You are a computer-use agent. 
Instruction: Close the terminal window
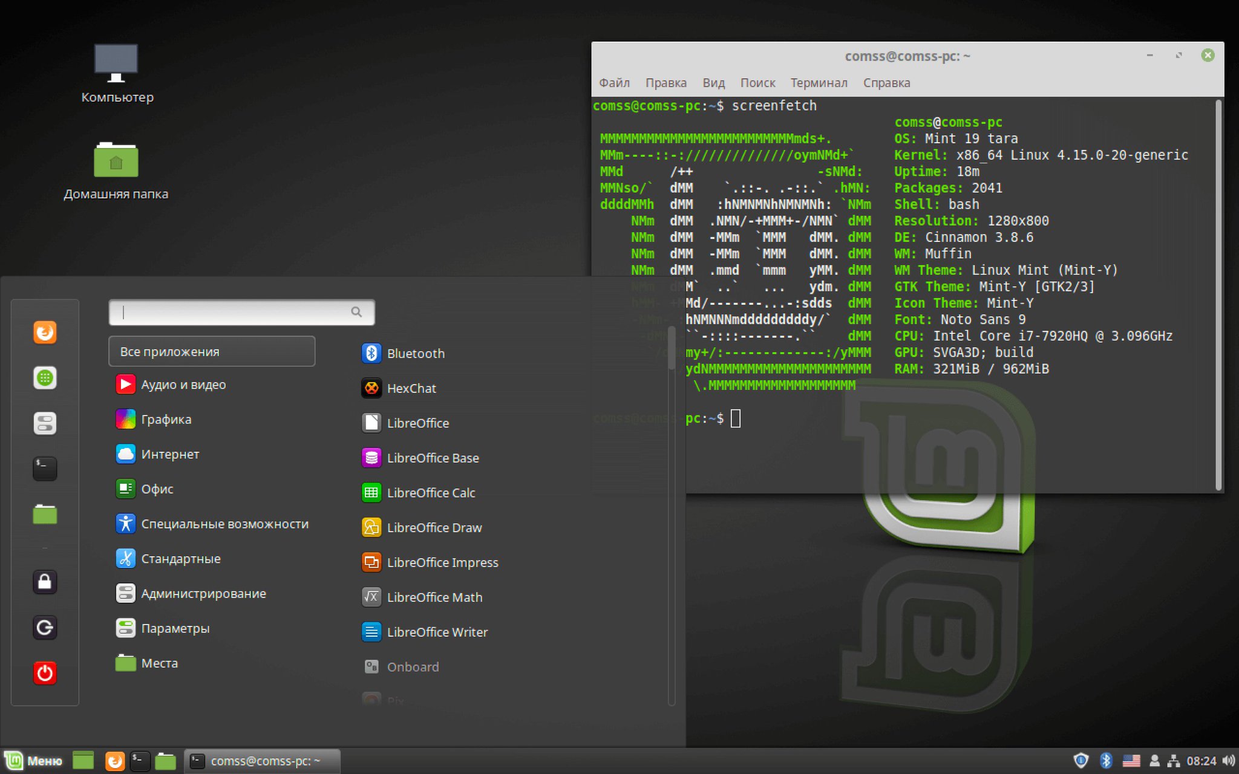point(1208,56)
